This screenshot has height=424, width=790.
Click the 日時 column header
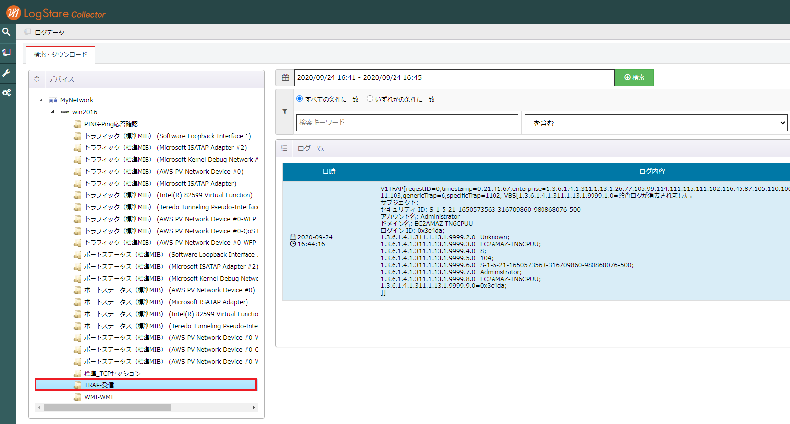[329, 171]
